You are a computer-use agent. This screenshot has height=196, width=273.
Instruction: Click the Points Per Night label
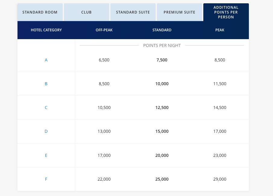click(x=162, y=45)
